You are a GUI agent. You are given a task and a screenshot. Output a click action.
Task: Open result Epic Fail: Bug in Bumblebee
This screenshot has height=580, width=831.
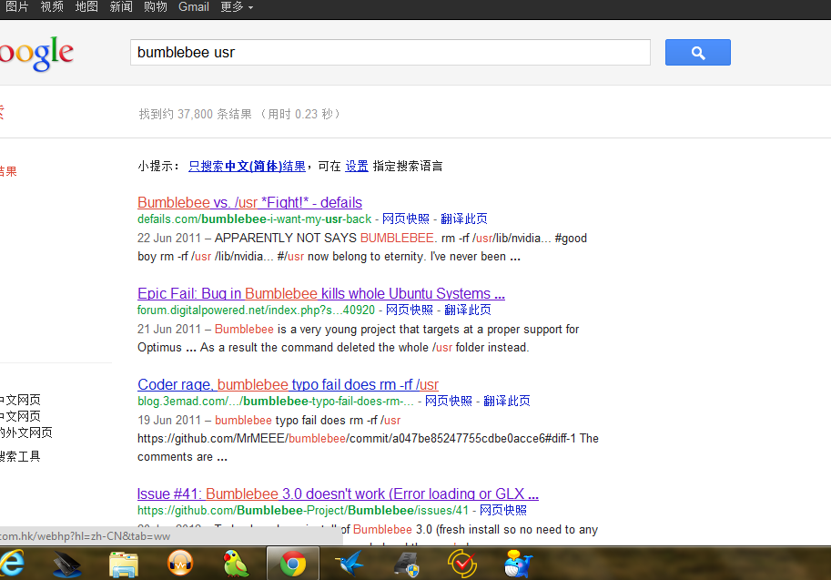pos(321,294)
